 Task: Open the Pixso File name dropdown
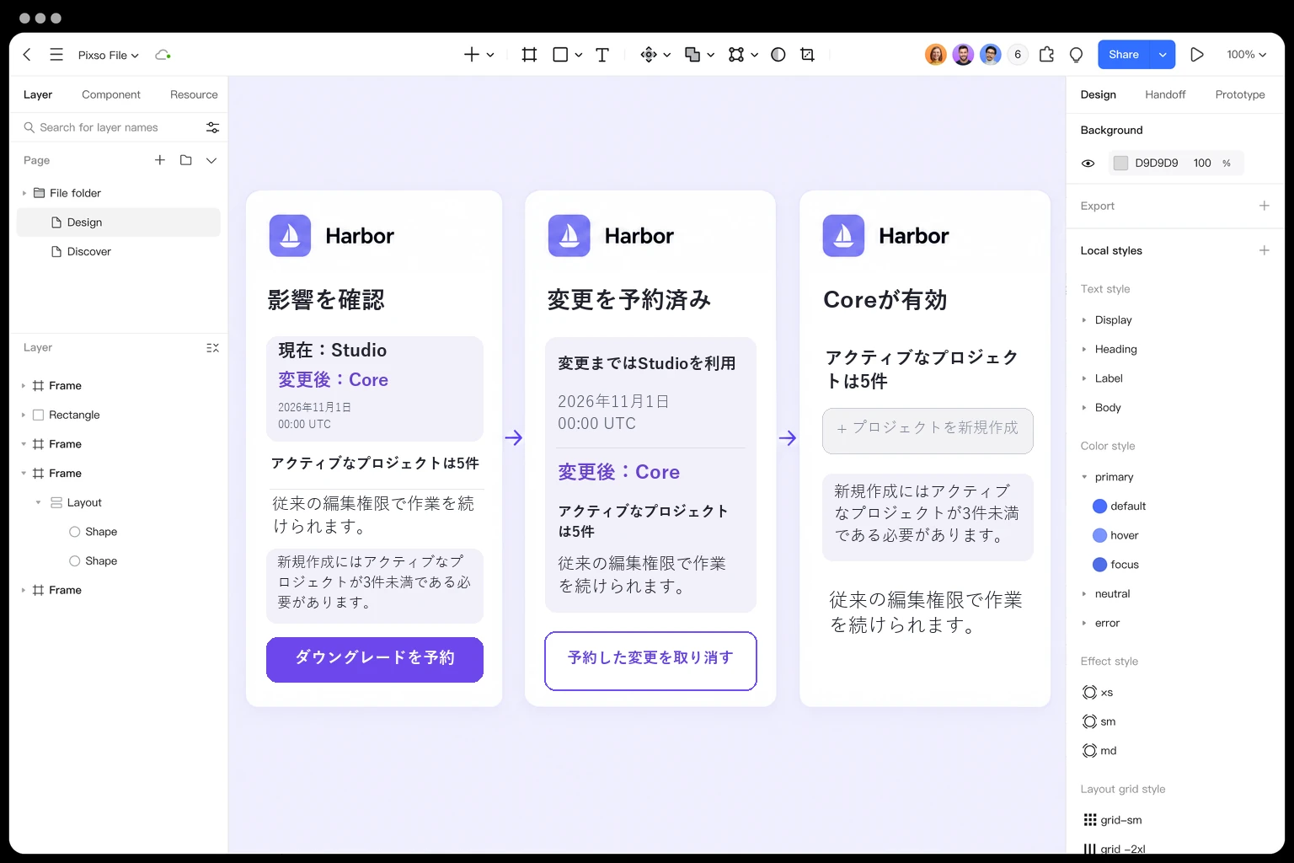pos(109,55)
